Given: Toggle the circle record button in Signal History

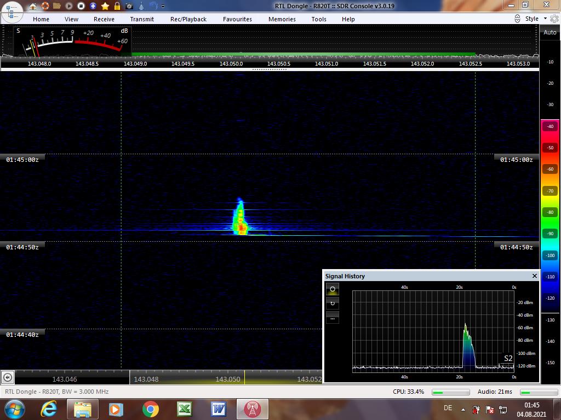Looking at the screenshot, I should 333,289.
